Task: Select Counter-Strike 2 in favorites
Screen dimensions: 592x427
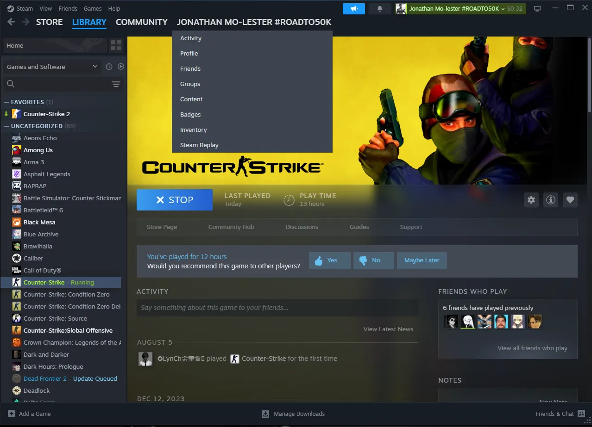Action: coord(47,114)
